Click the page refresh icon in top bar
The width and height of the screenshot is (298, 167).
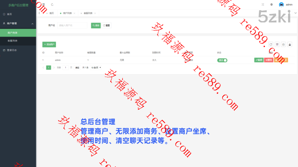tap(52, 5)
